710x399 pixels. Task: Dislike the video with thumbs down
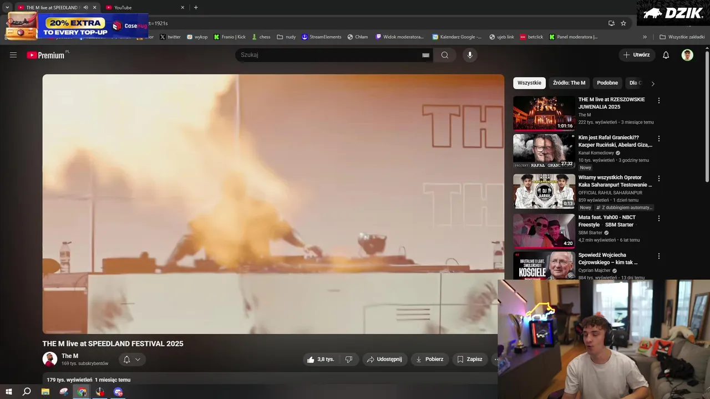click(x=349, y=359)
